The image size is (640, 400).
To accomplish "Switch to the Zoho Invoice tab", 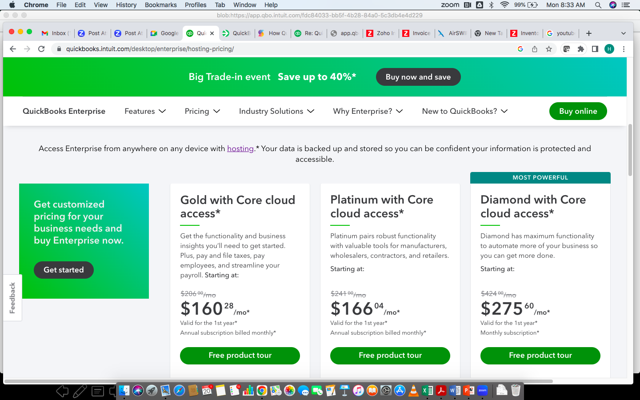I will pos(416,33).
